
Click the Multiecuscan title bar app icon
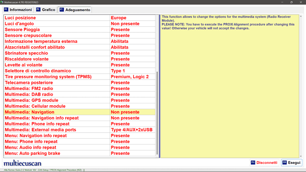click(2, 2)
